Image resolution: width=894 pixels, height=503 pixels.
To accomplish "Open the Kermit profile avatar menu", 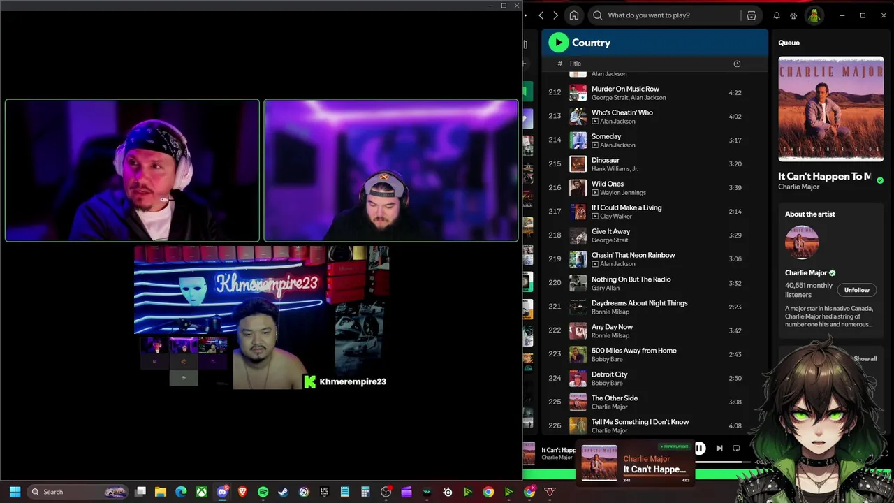I will 814,15.
